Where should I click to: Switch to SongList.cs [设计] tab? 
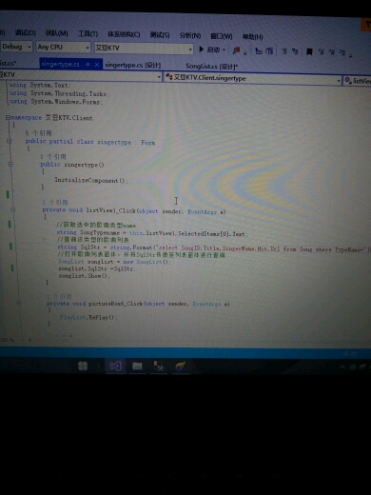coord(211,67)
